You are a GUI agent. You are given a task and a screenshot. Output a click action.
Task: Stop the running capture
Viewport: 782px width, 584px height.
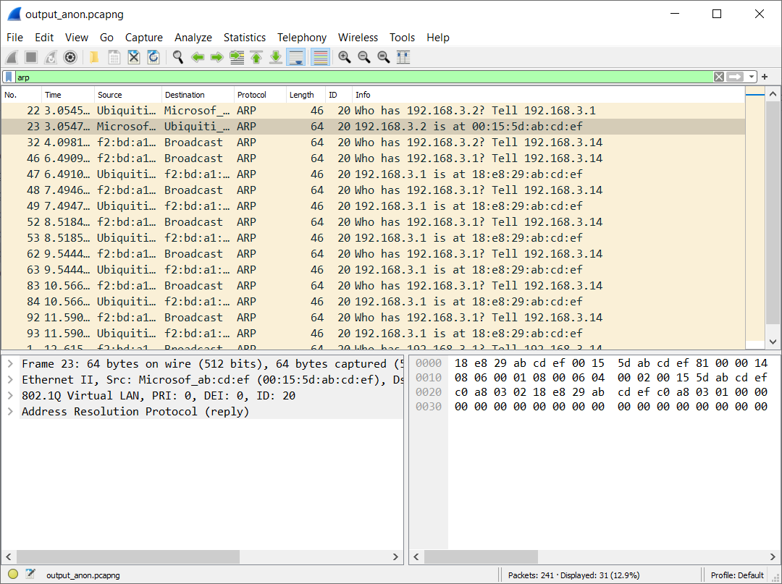pos(31,57)
